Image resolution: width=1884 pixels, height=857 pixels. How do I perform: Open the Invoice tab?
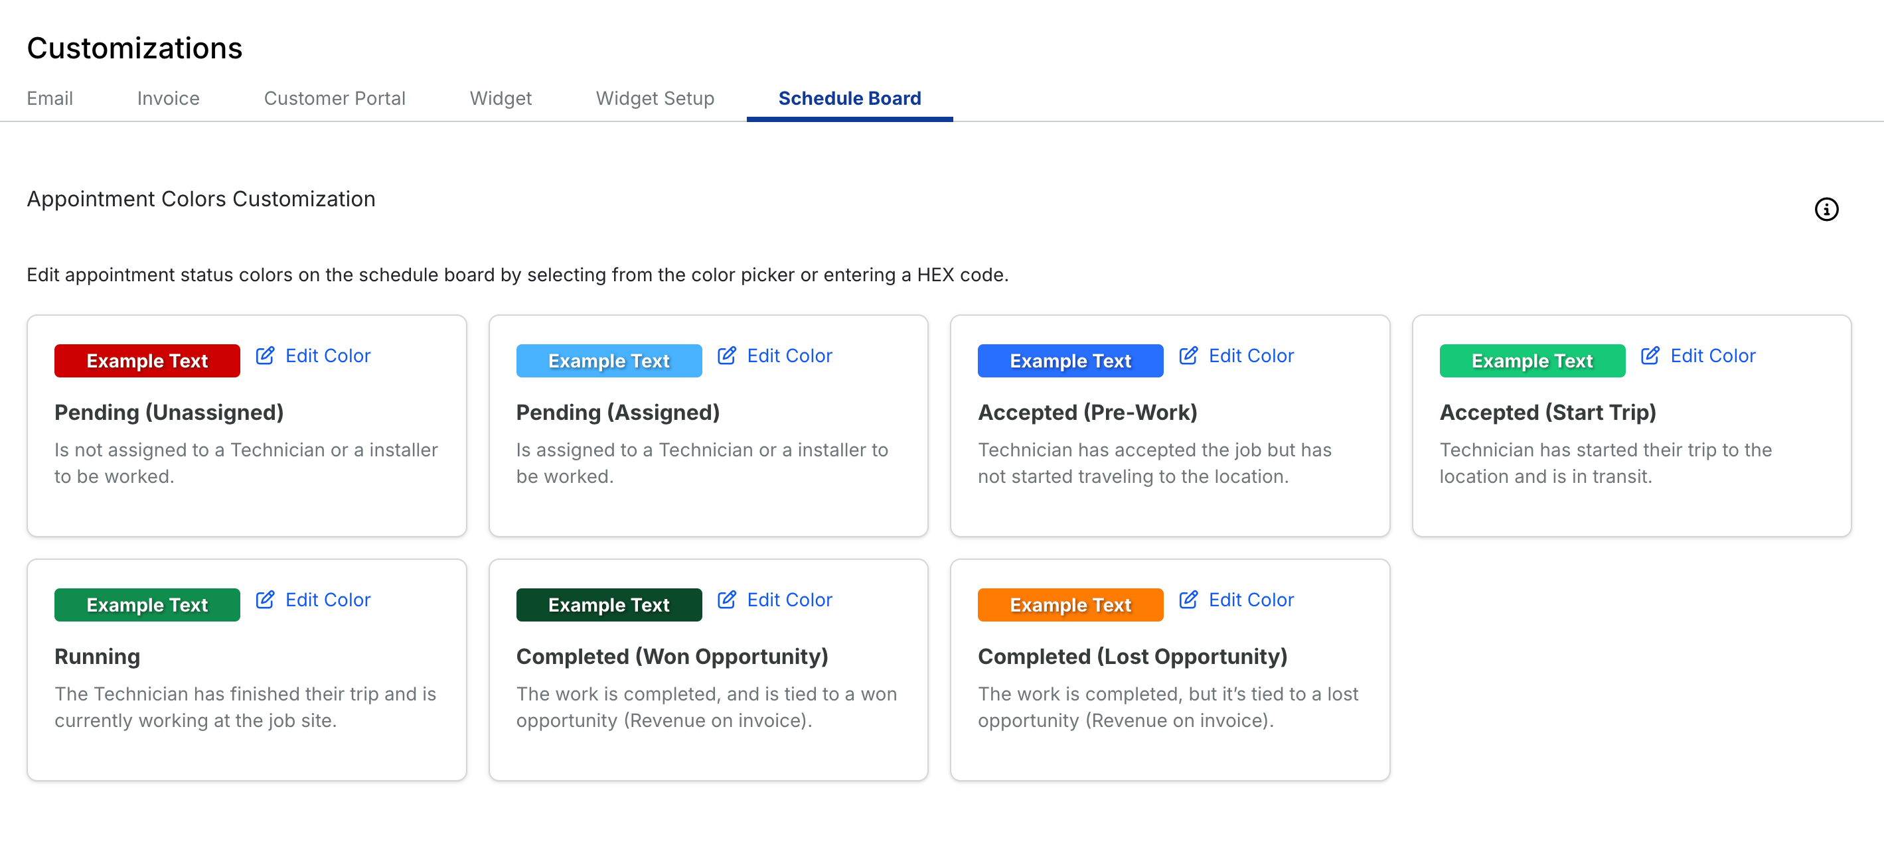tap(168, 99)
